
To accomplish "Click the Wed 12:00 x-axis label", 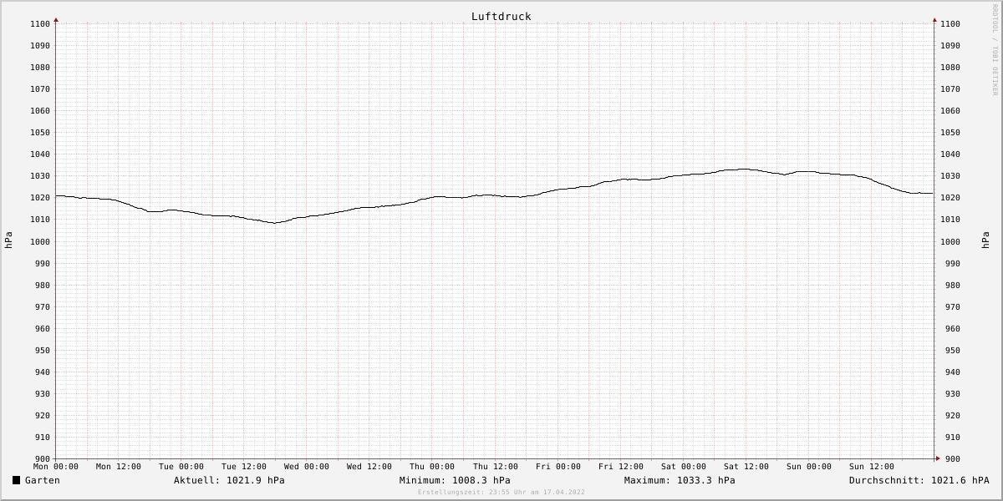I will coord(369,467).
